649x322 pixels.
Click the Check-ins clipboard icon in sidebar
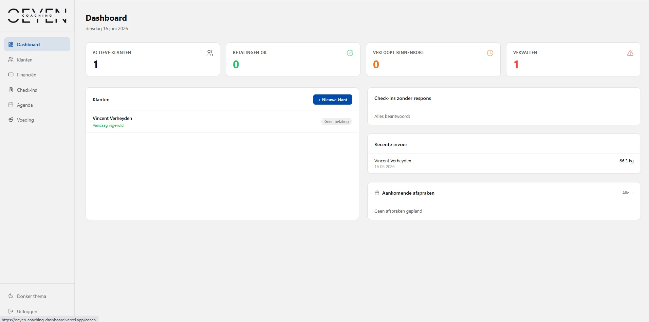pyautogui.click(x=11, y=90)
